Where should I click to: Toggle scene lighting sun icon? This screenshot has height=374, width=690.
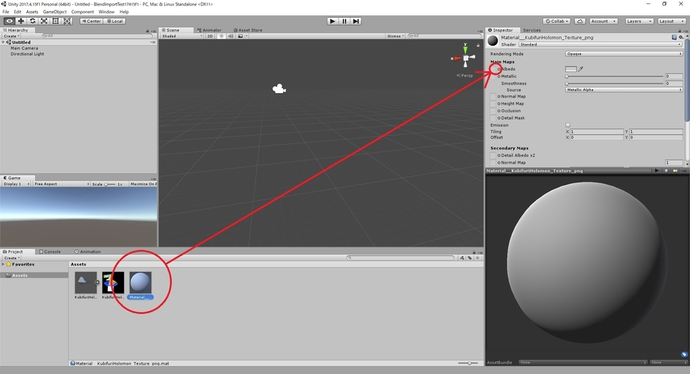pyautogui.click(x=222, y=36)
